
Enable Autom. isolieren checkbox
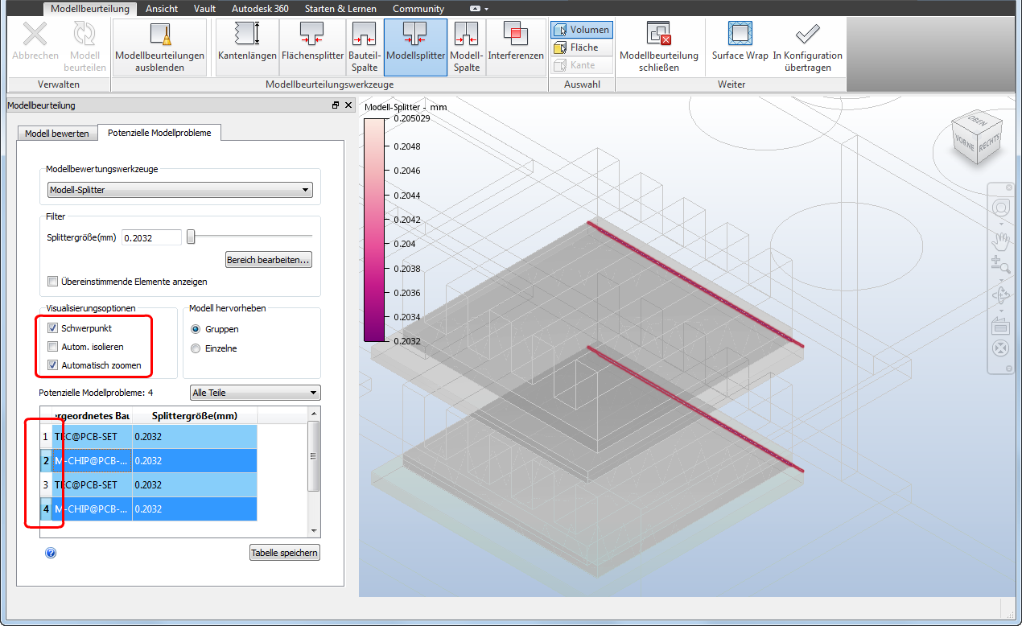coord(53,347)
